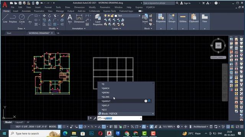Image resolution: width=245 pixels, height=137 pixels.
Task: Open help for YQABOUT suggestion
Action: coord(146,101)
